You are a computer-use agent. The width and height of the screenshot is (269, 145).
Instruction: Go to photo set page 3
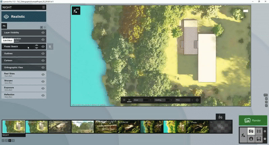10,141
